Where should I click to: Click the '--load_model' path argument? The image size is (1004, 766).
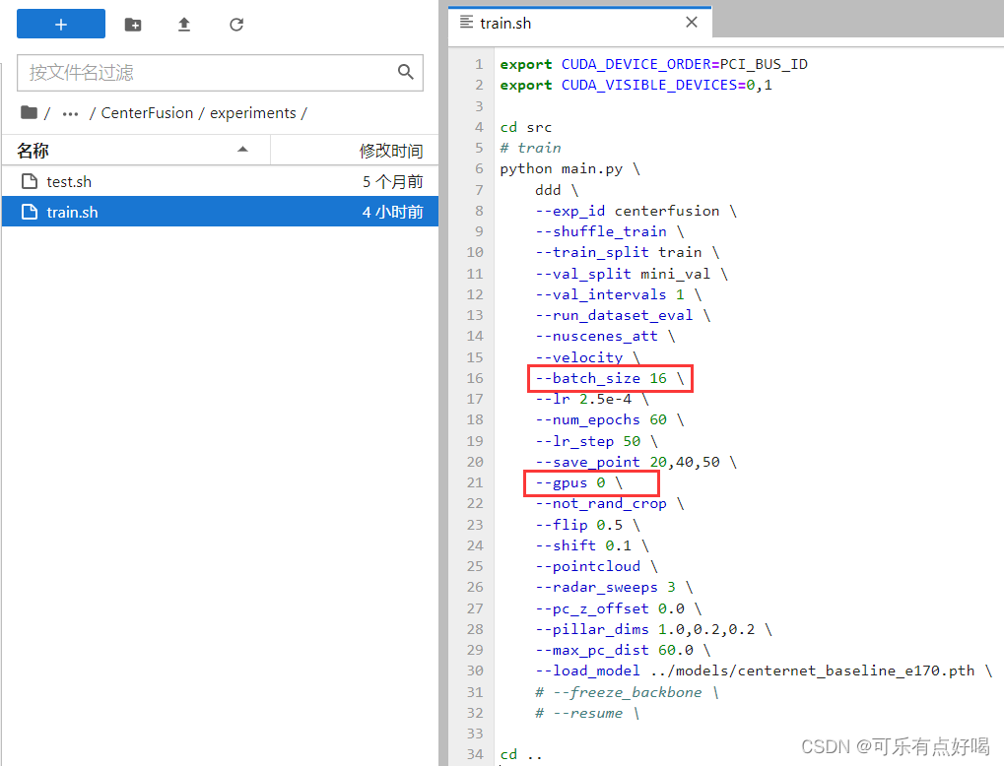[x=755, y=670]
